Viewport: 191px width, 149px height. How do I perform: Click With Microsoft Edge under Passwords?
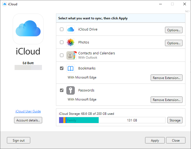tap(82, 99)
